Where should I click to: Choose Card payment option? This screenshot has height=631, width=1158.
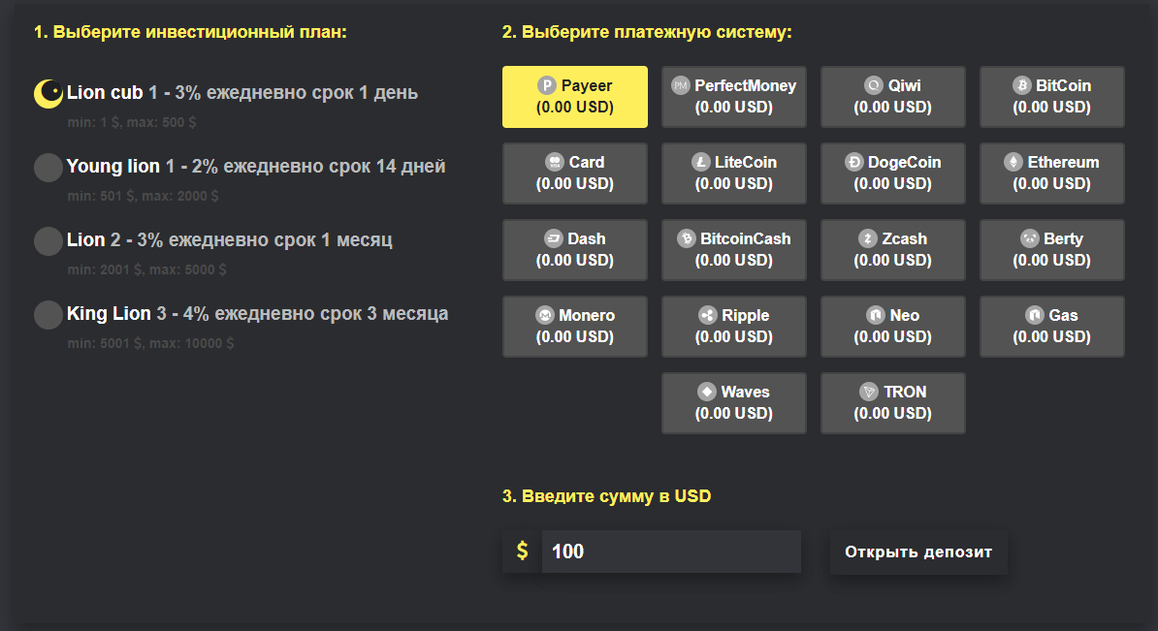pos(574,174)
